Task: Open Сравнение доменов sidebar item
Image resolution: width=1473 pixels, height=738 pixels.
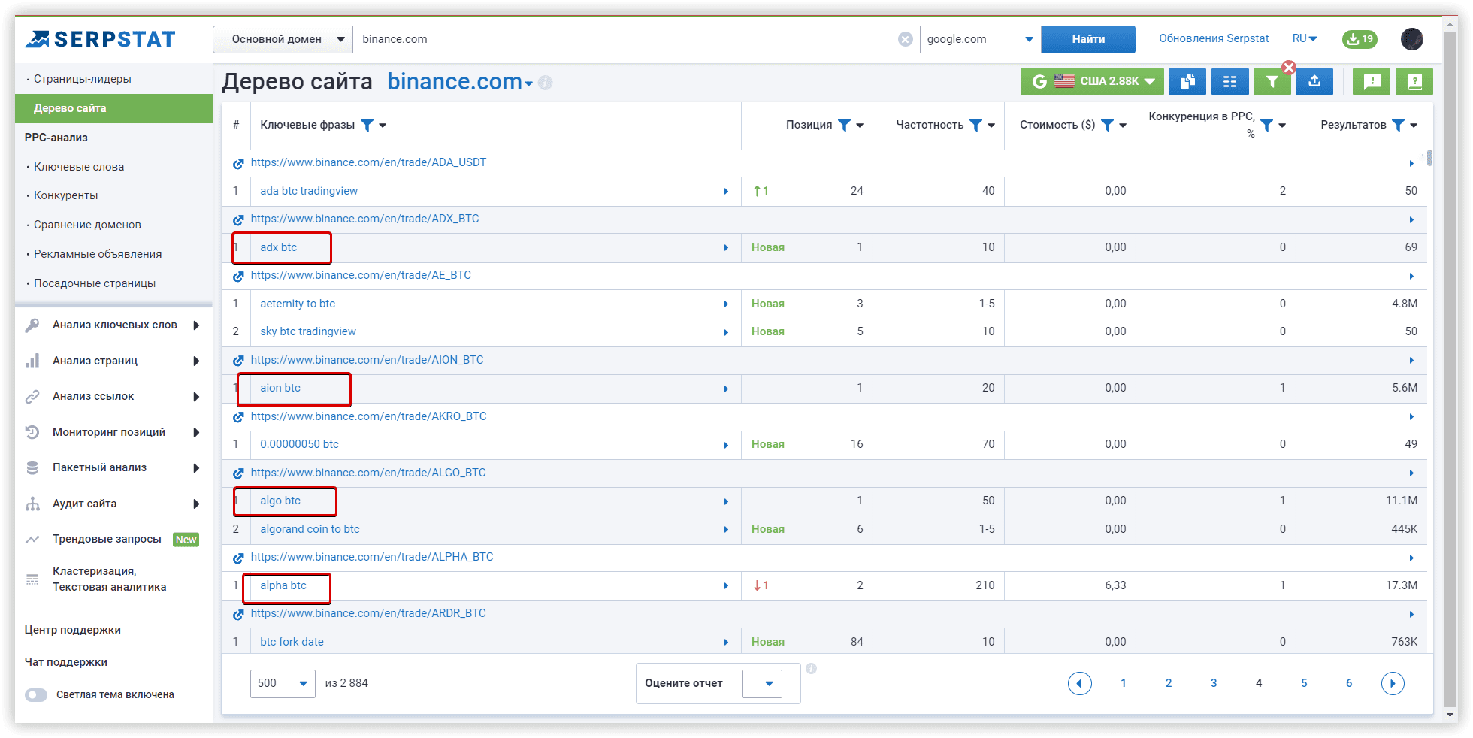Action: click(87, 225)
